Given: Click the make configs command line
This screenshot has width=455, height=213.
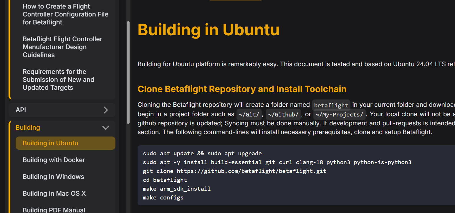Looking at the screenshot, I should pyautogui.click(x=163, y=198).
